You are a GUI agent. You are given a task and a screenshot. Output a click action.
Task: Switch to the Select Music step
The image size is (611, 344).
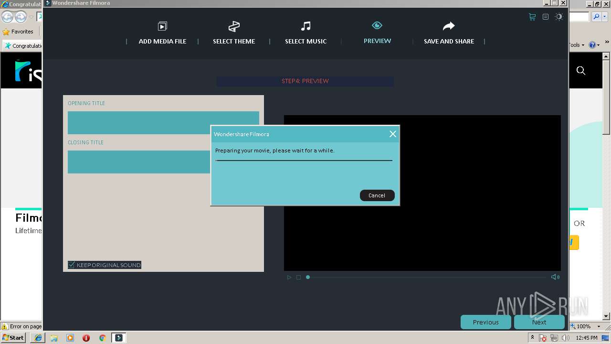point(305,32)
